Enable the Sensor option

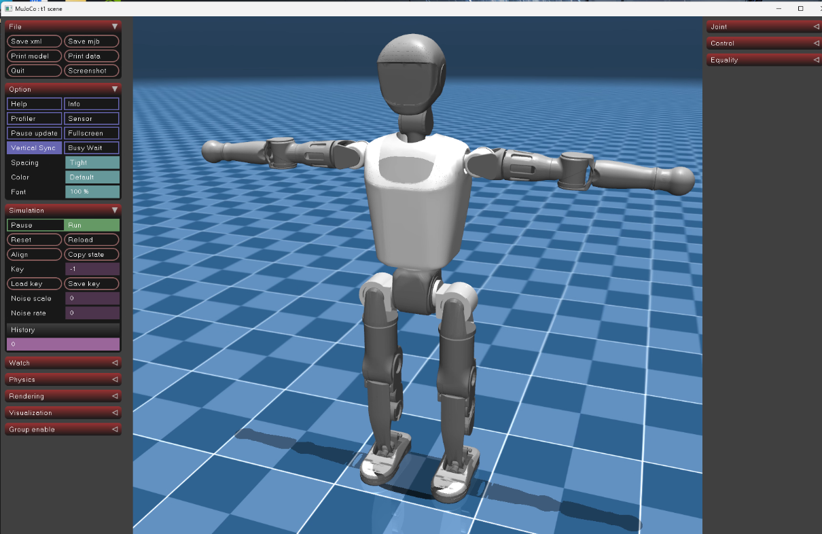(x=92, y=119)
